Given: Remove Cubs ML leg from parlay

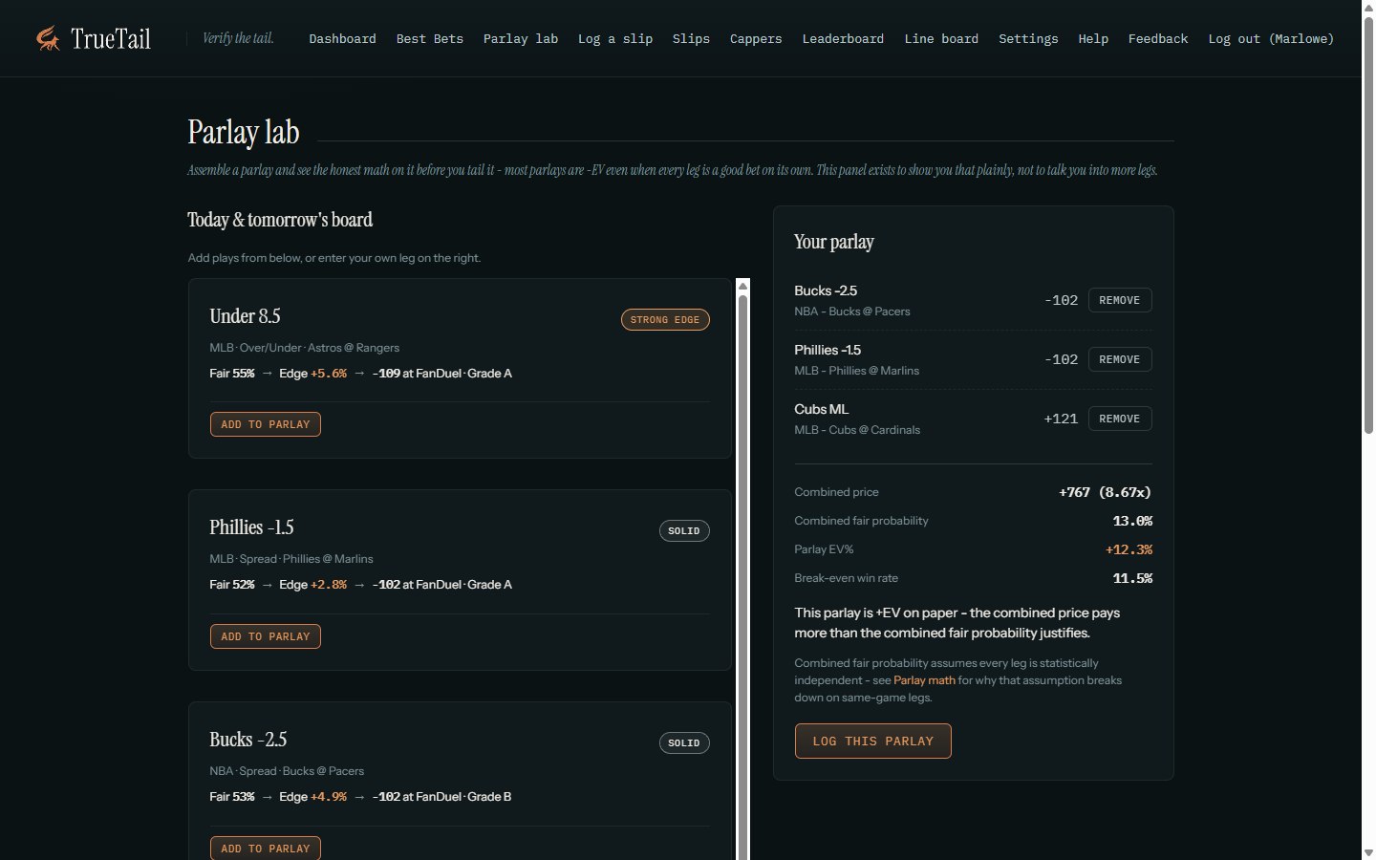Looking at the screenshot, I should click(1120, 419).
